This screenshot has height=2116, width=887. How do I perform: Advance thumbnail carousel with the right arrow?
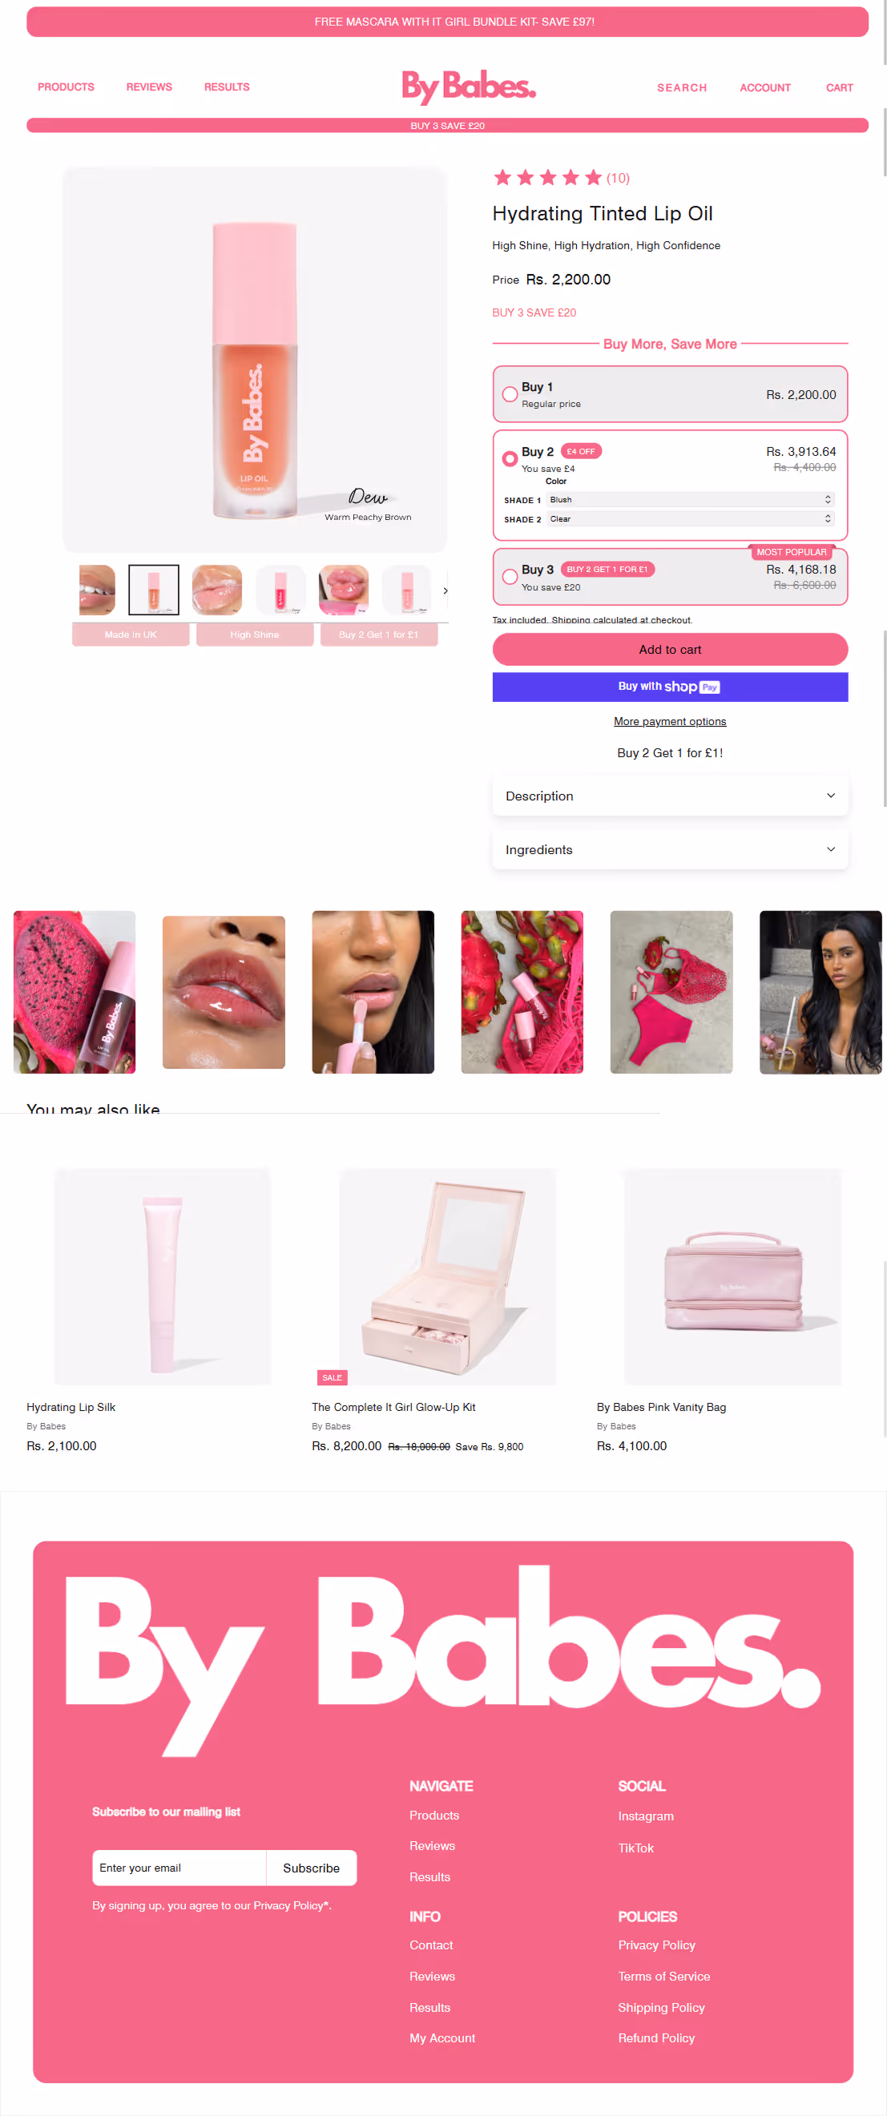pyautogui.click(x=446, y=590)
